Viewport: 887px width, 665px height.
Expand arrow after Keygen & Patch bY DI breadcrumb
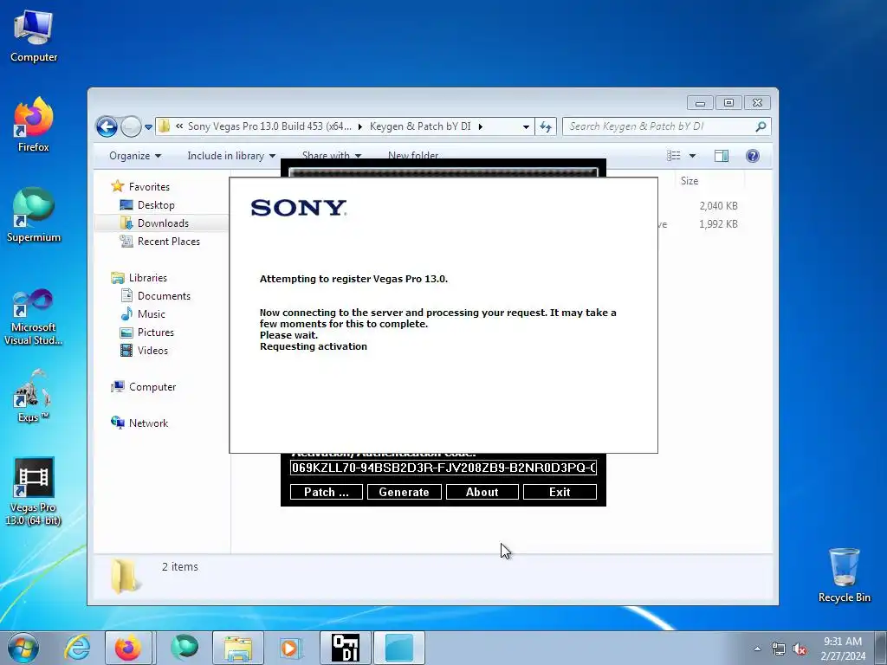coord(480,126)
